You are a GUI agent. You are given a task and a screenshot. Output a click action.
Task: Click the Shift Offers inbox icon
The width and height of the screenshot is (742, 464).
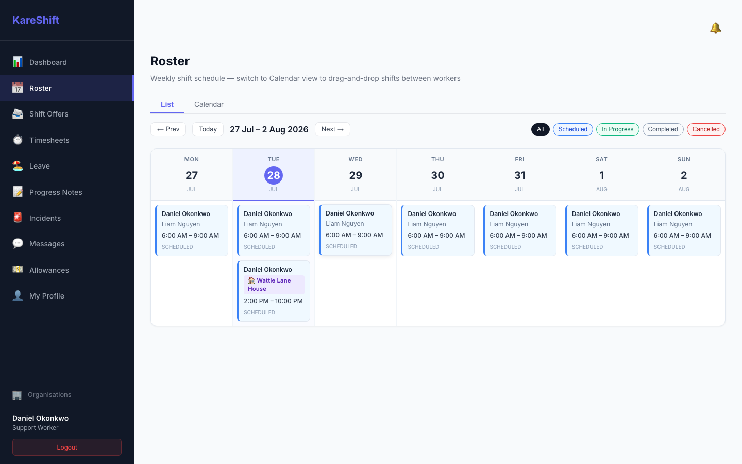click(x=18, y=114)
